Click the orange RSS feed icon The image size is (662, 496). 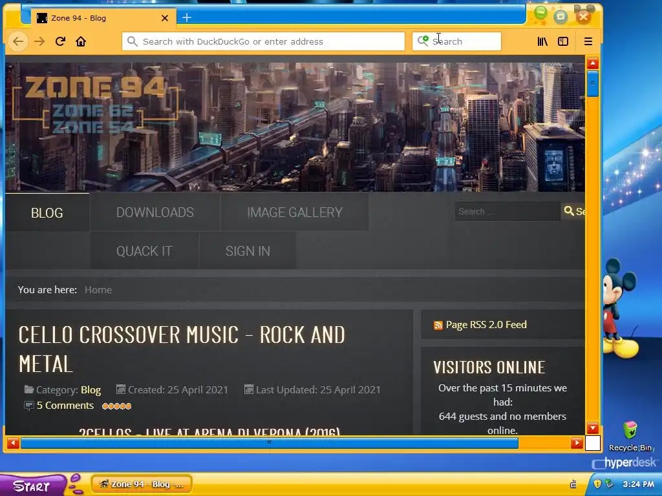(438, 325)
